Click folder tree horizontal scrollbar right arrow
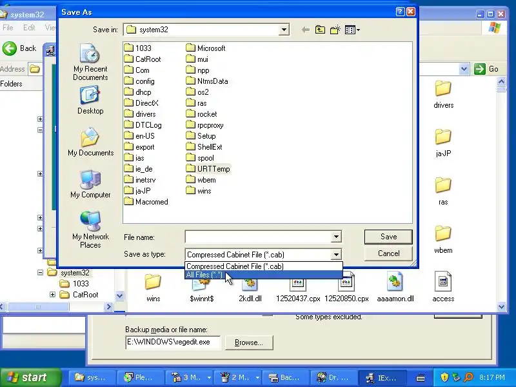Image resolution: width=516 pixels, height=387 pixels. point(108,307)
